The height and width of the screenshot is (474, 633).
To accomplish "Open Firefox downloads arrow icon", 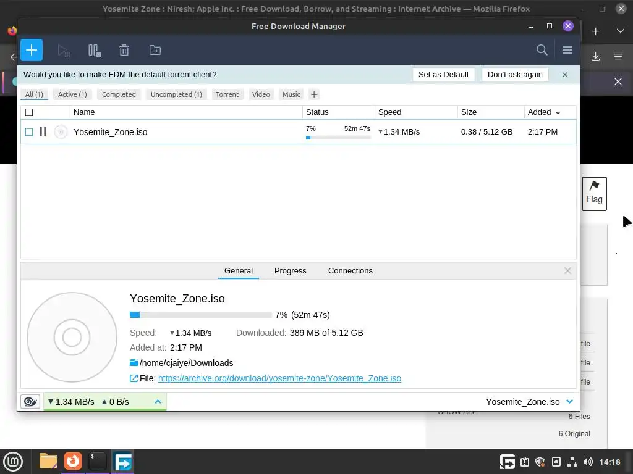I will (595, 57).
